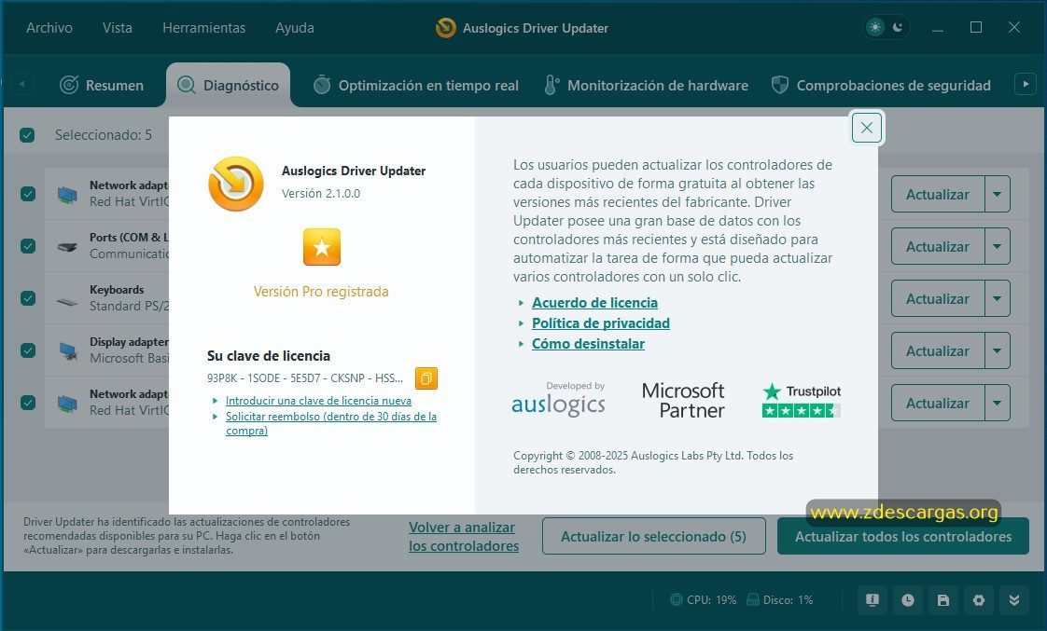
Task: Click the save disk icon in bottom bar
Action: 942,600
